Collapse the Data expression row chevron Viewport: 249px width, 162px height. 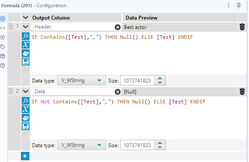pos(26,91)
